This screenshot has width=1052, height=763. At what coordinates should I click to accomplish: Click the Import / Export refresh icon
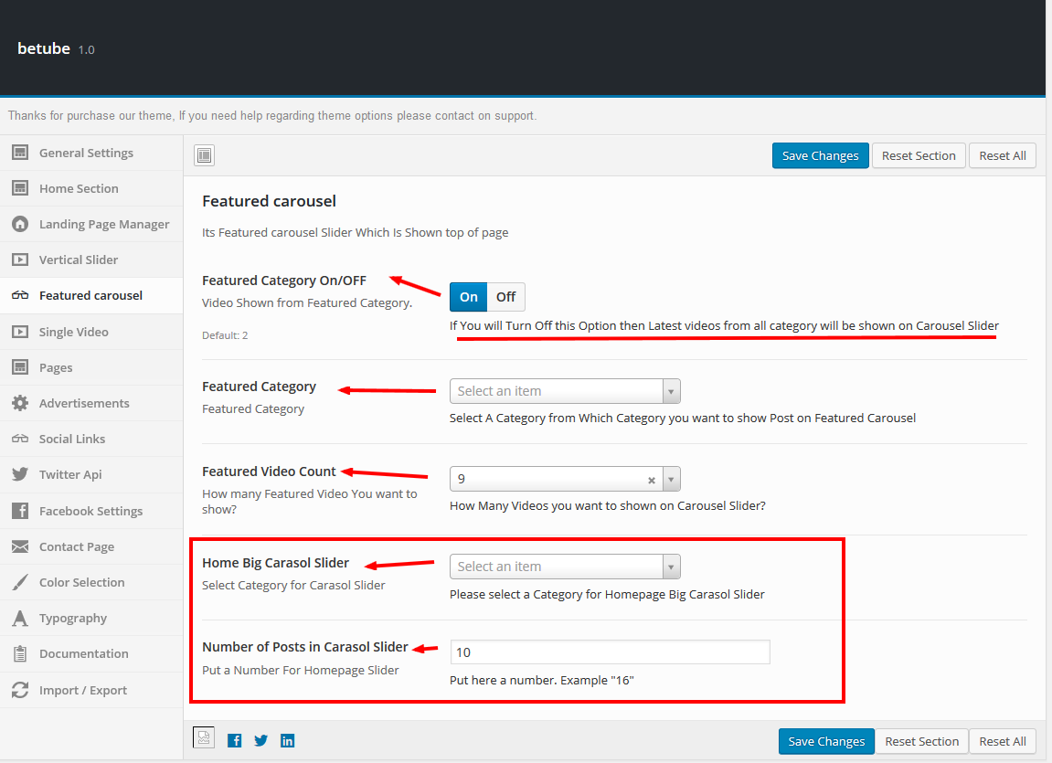(20, 690)
